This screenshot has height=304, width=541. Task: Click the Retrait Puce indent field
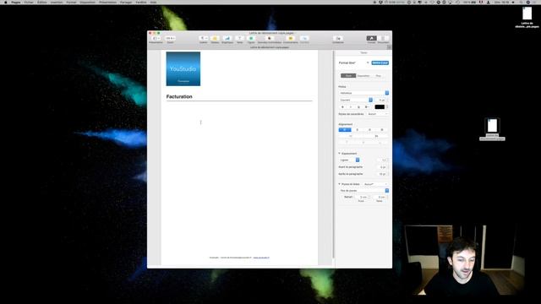[362, 197]
